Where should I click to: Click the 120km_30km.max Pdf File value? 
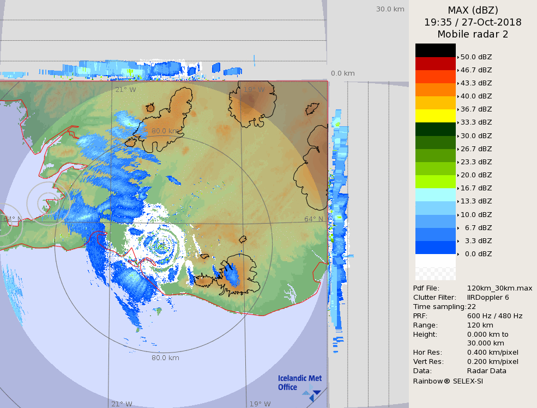[499, 288]
